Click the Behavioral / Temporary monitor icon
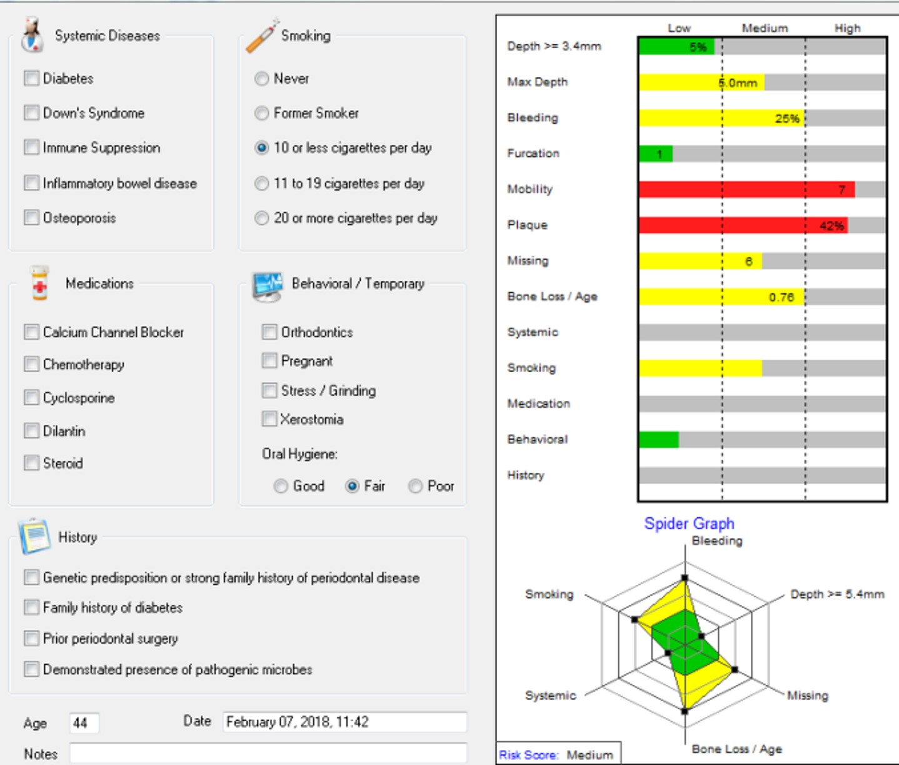The width and height of the screenshot is (899, 765). (x=268, y=285)
